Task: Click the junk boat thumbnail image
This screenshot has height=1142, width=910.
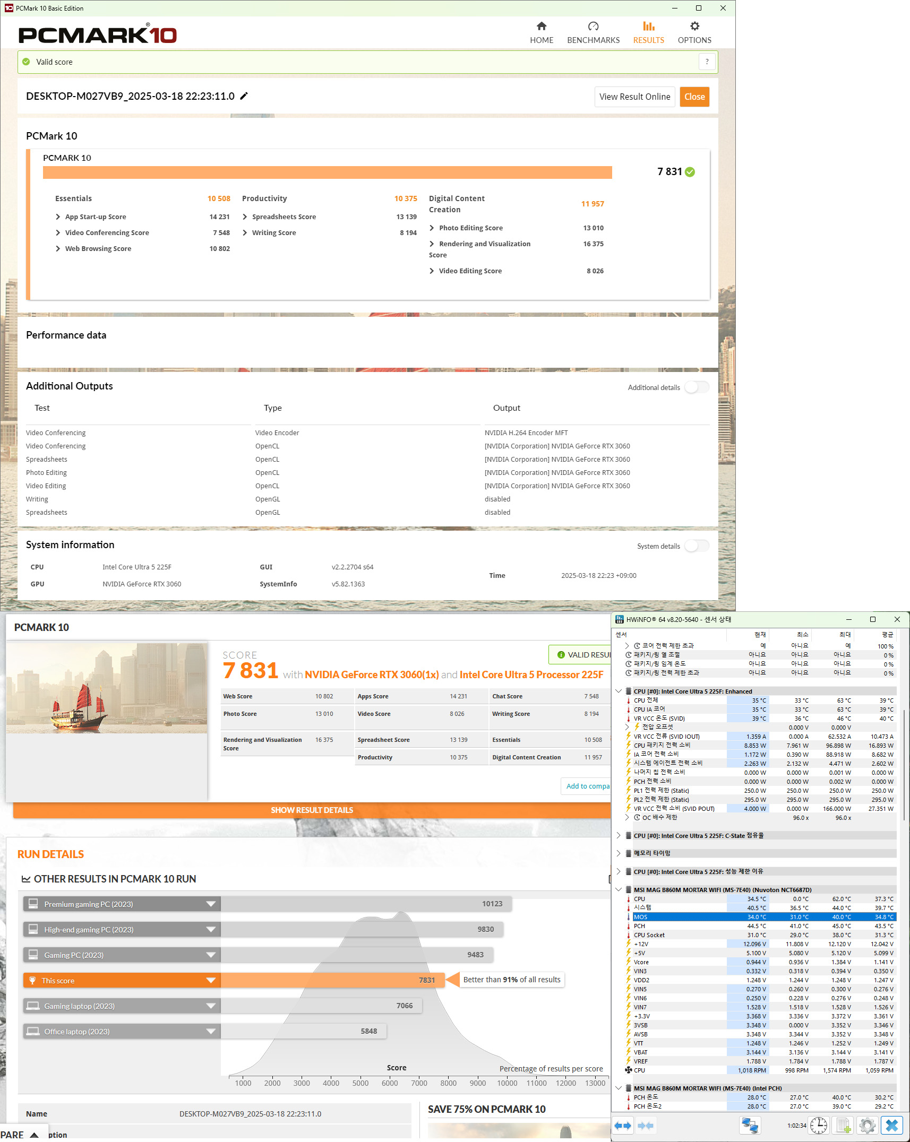Action: pyautogui.click(x=107, y=688)
